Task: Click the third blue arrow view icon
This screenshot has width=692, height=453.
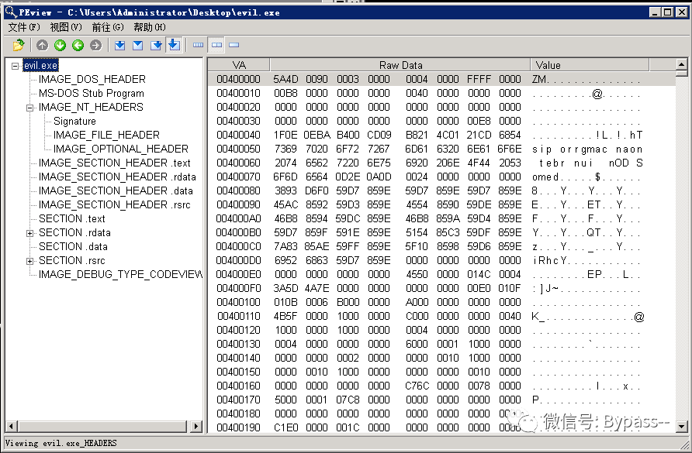Action: point(156,45)
